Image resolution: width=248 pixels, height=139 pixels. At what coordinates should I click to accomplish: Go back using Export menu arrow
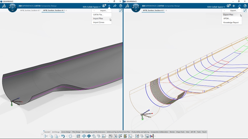[x=224, y=11]
